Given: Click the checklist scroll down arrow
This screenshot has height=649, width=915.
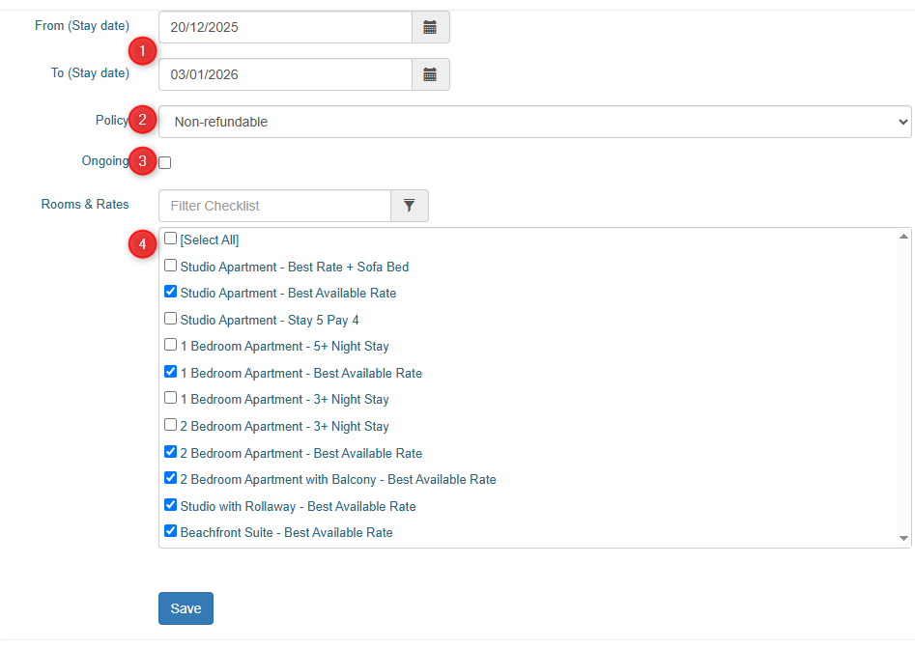Looking at the screenshot, I should [x=903, y=538].
